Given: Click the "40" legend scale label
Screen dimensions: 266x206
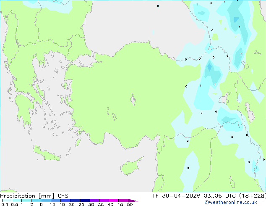Looking at the screenshot, I should 110,204.
